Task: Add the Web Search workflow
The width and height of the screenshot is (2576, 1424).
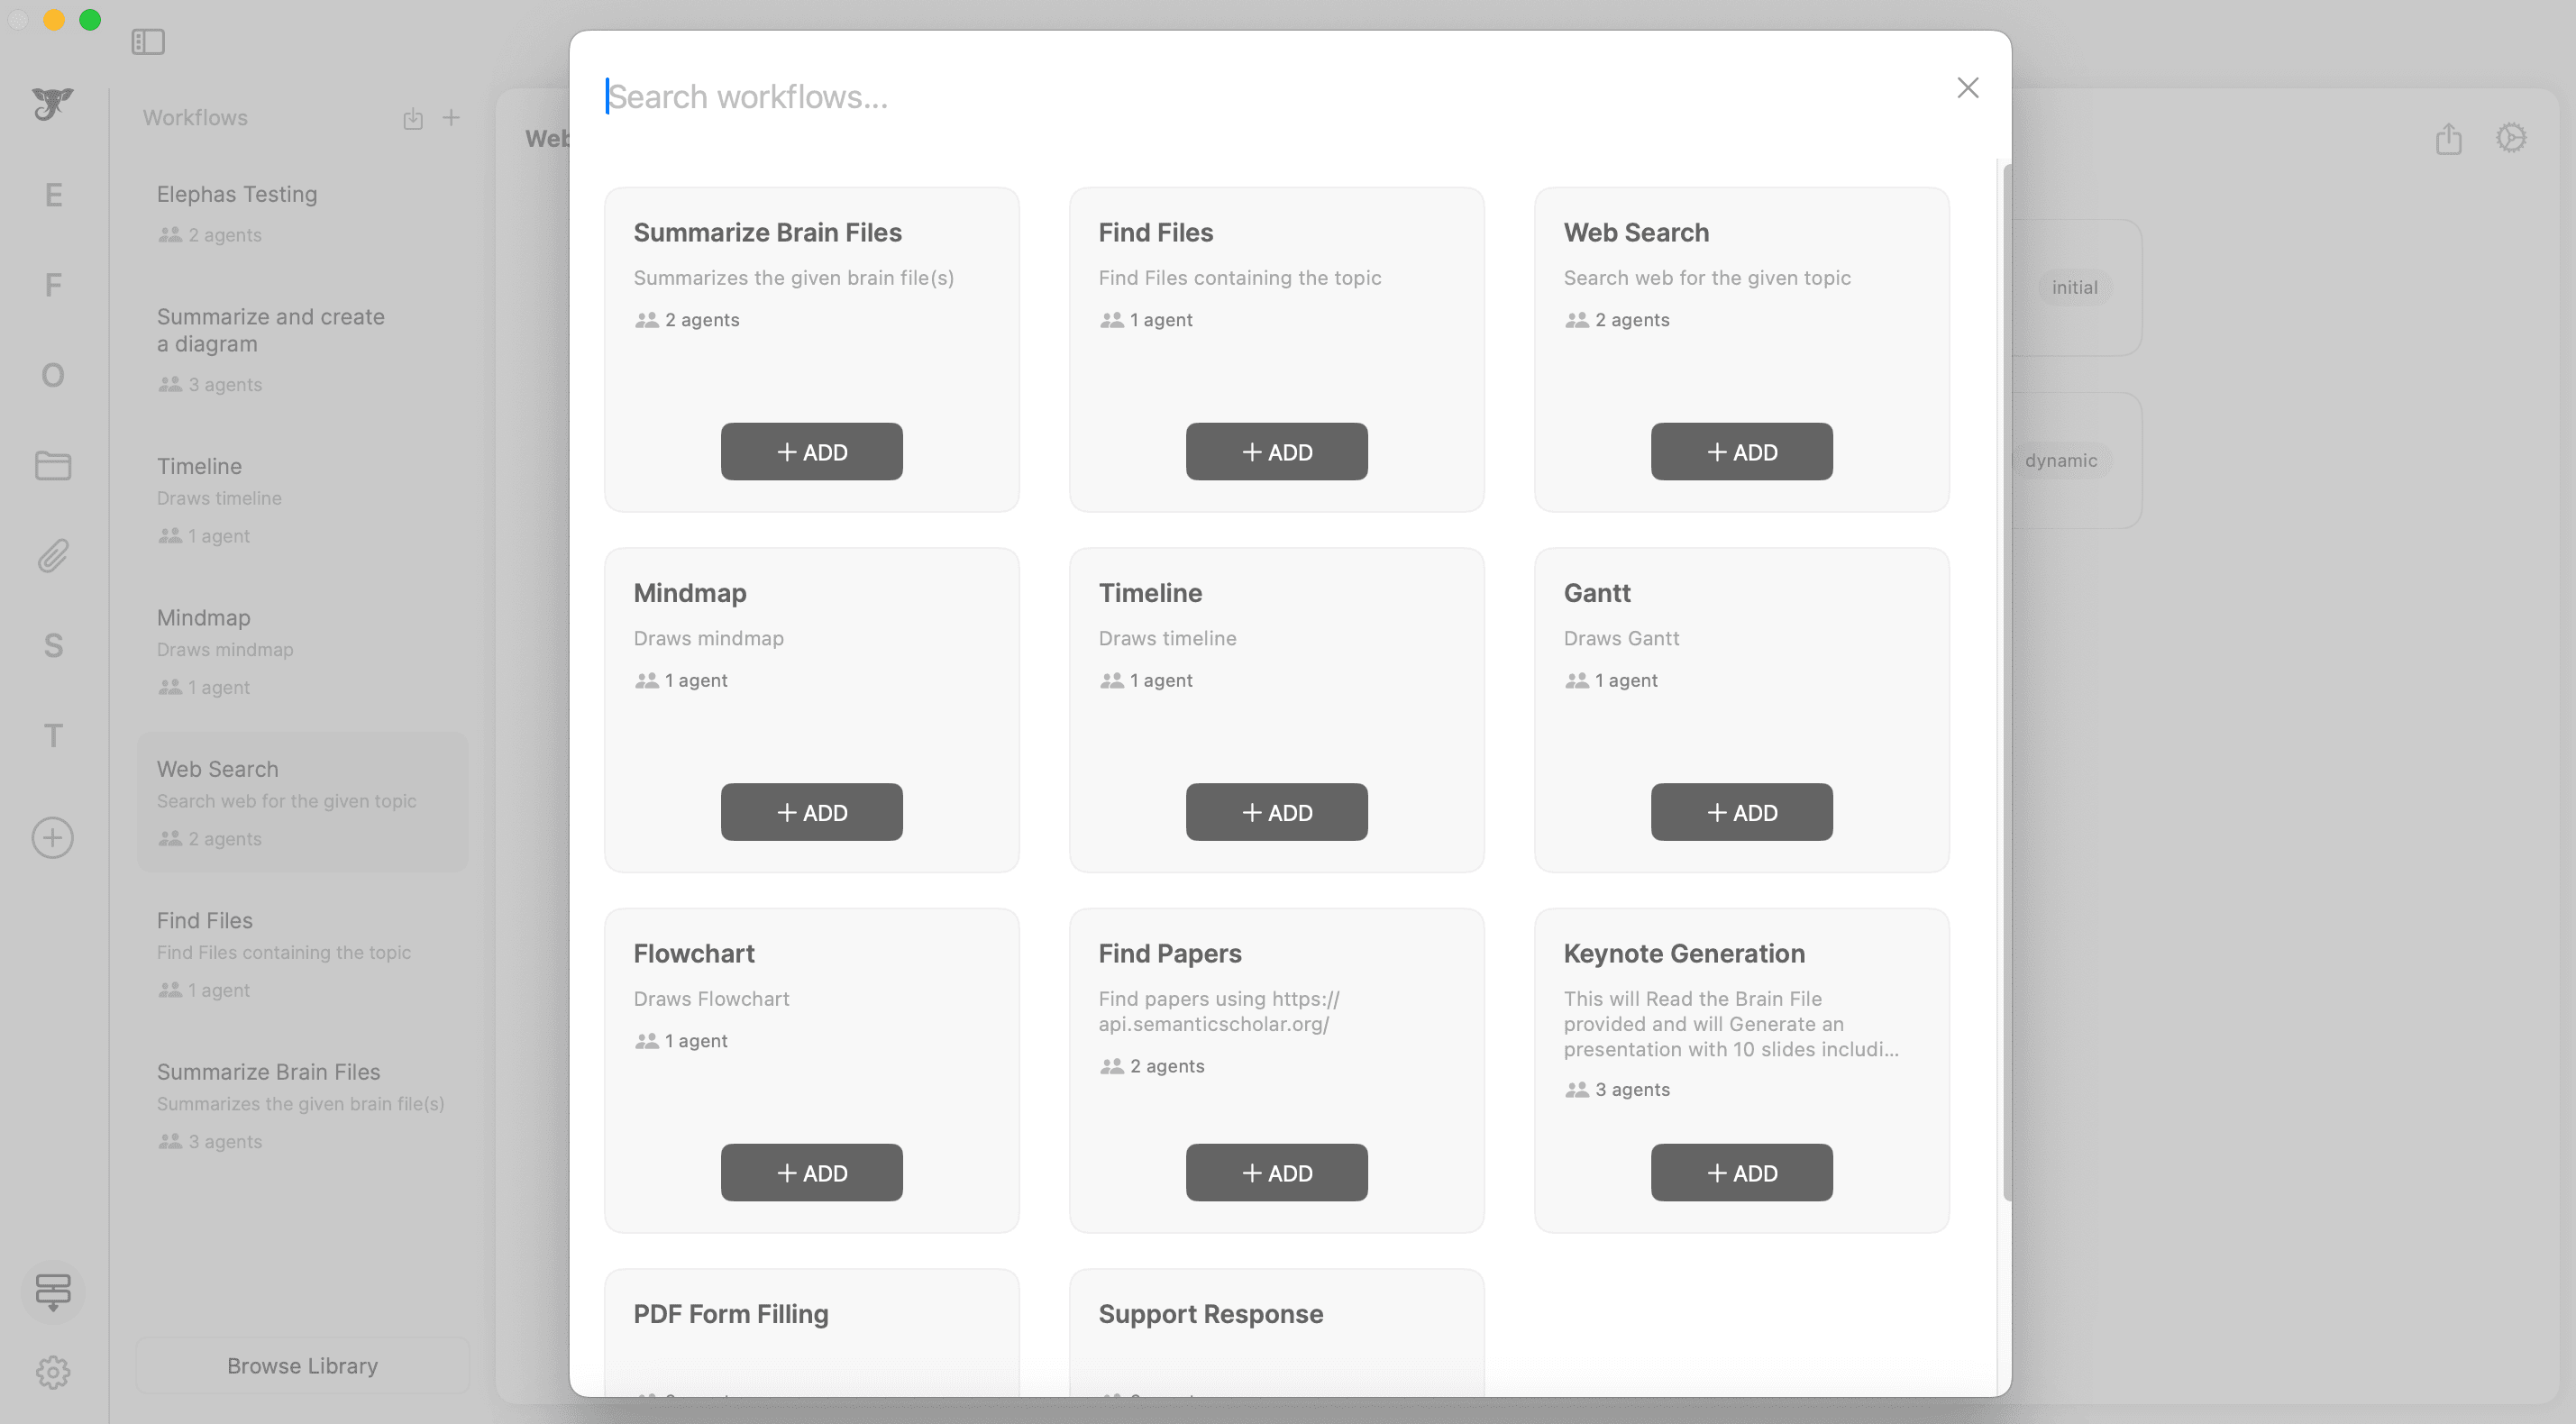Action: coord(1741,451)
